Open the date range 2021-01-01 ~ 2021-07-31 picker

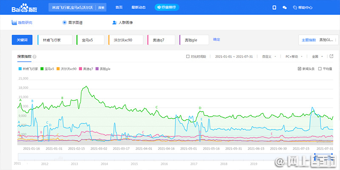tap(234, 56)
